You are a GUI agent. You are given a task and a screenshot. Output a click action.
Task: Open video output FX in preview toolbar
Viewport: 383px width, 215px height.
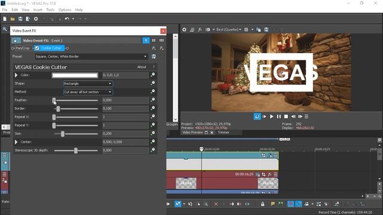(x=200, y=29)
